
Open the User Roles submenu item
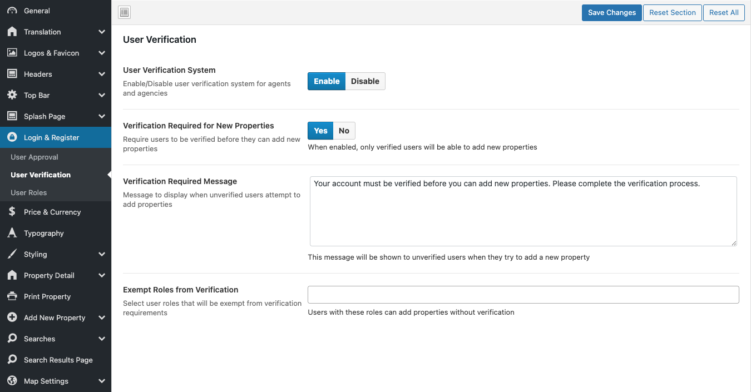click(x=29, y=192)
